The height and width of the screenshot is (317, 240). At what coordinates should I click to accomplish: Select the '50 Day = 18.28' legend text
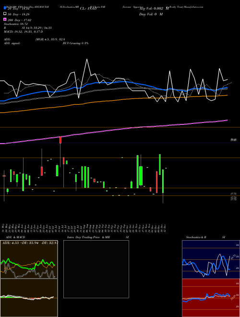coord(18,14)
